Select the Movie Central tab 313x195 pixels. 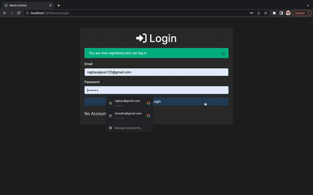pos(28,5)
